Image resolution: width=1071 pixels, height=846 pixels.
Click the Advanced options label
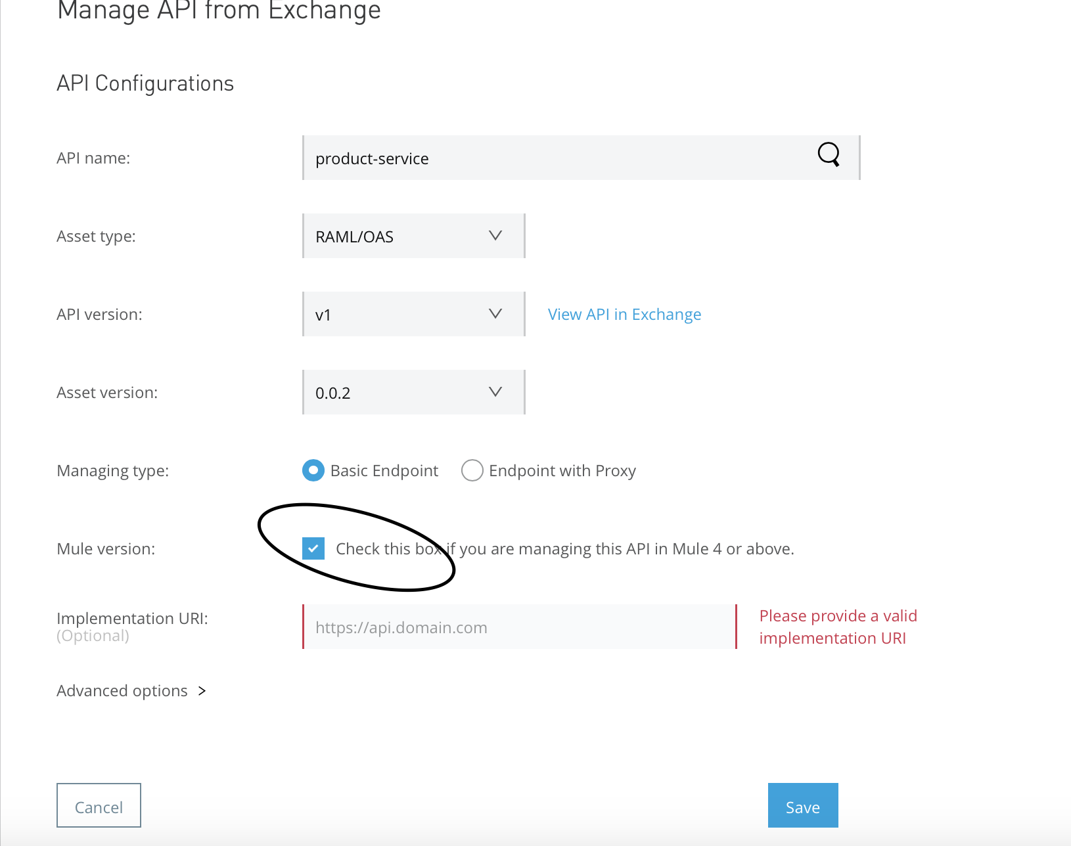coord(122,691)
